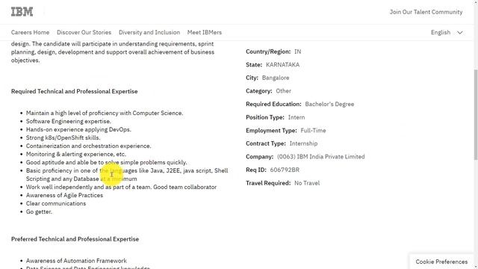Click Preferred Technical and Professional Expertise heading
Screen dimensions: 478x269
coord(75,239)
